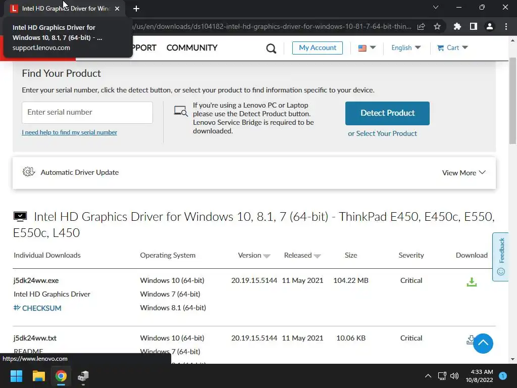Viewport: 517px width, 388px height.
Task: Click the Detect Product button
Action: (x=387, y=113)
